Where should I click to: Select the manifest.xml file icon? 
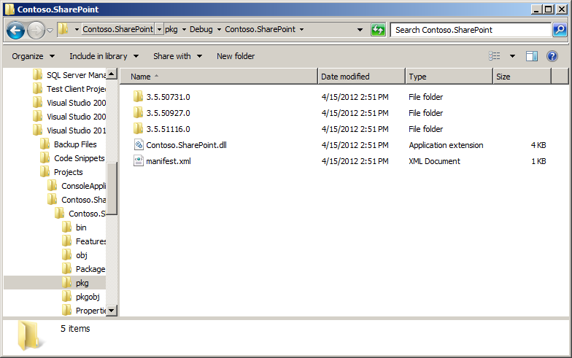(139, 160)
